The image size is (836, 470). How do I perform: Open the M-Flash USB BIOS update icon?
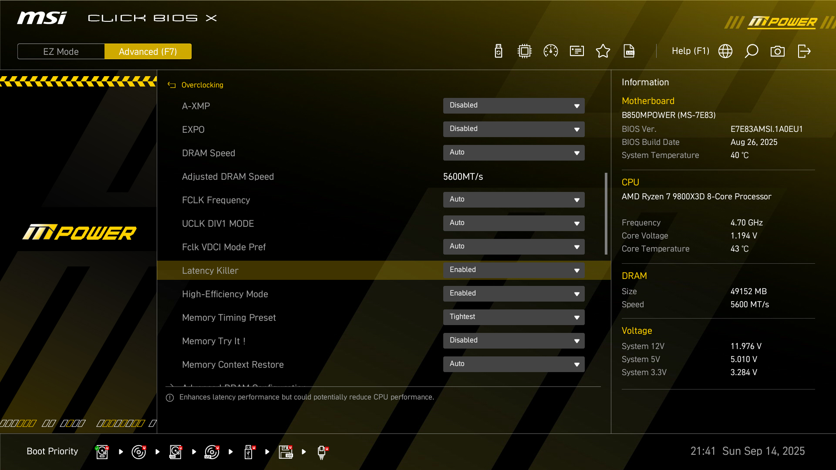pyautogui.click(x=499, y=51)
